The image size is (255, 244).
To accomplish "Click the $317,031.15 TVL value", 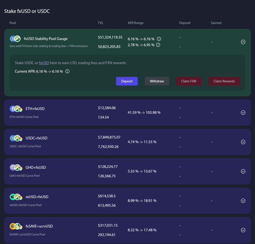I will click(108, 225).
